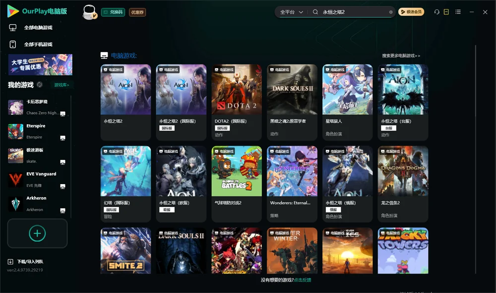Open the 兑换码 redeem code button
The width and height of the screenshot is (496, 293).
[x=113, y=12]
